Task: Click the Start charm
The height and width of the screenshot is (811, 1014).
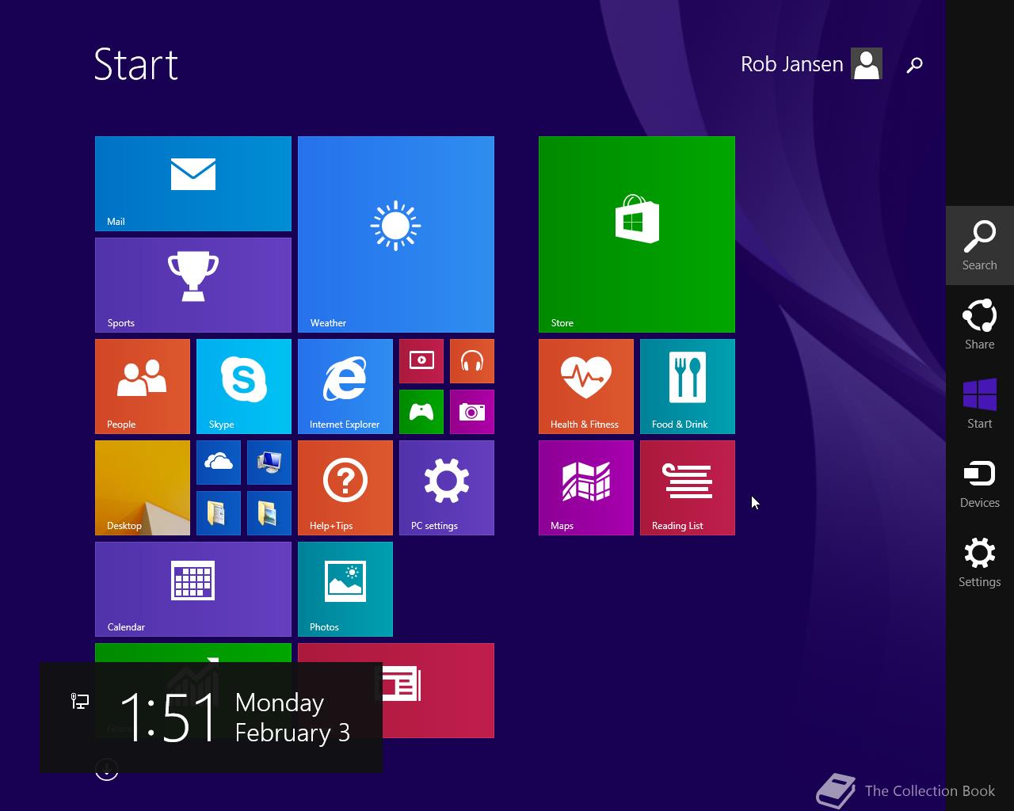Action: [980, 404]
